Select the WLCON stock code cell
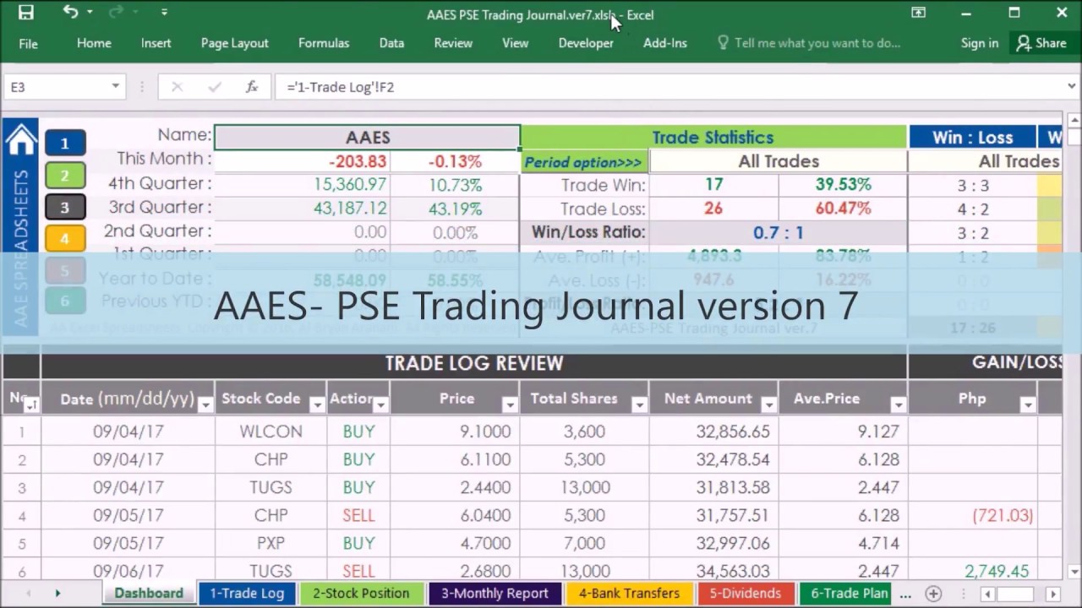Image resolution: width=1082 pixels, height=608 pixels. [270, 432]
